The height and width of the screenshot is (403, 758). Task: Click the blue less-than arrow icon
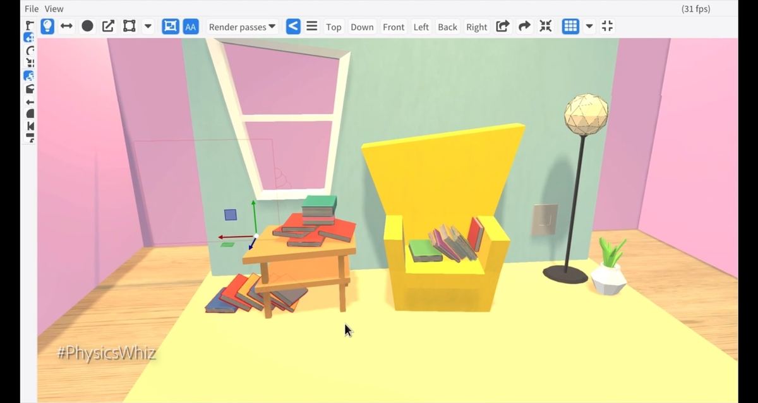point(293,26)
